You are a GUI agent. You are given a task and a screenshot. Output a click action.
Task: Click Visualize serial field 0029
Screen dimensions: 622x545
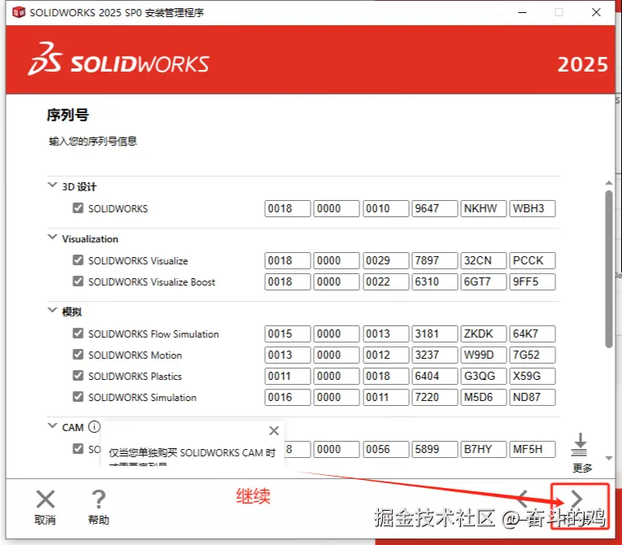tap(385, 260)
